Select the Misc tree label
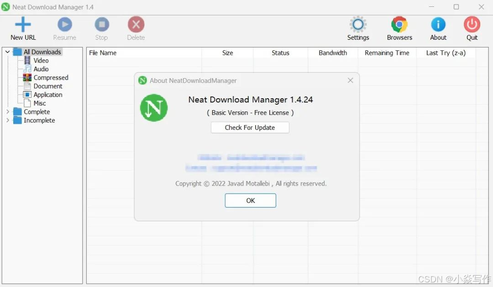This screenshot has height=287, width=493. pyautogui.click(x=40, y=103)
